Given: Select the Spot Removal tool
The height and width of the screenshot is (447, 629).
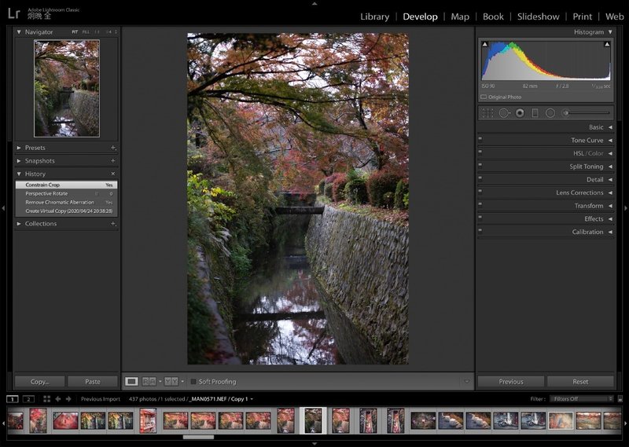Looking at the screenshot, I should coord(504,113).
